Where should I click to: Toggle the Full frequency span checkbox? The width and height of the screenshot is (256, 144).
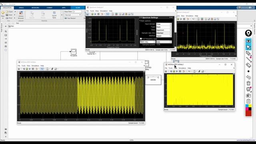[141, 39]
